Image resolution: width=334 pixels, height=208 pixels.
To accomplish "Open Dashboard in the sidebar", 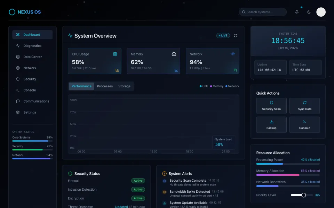I will coord(32,35).
